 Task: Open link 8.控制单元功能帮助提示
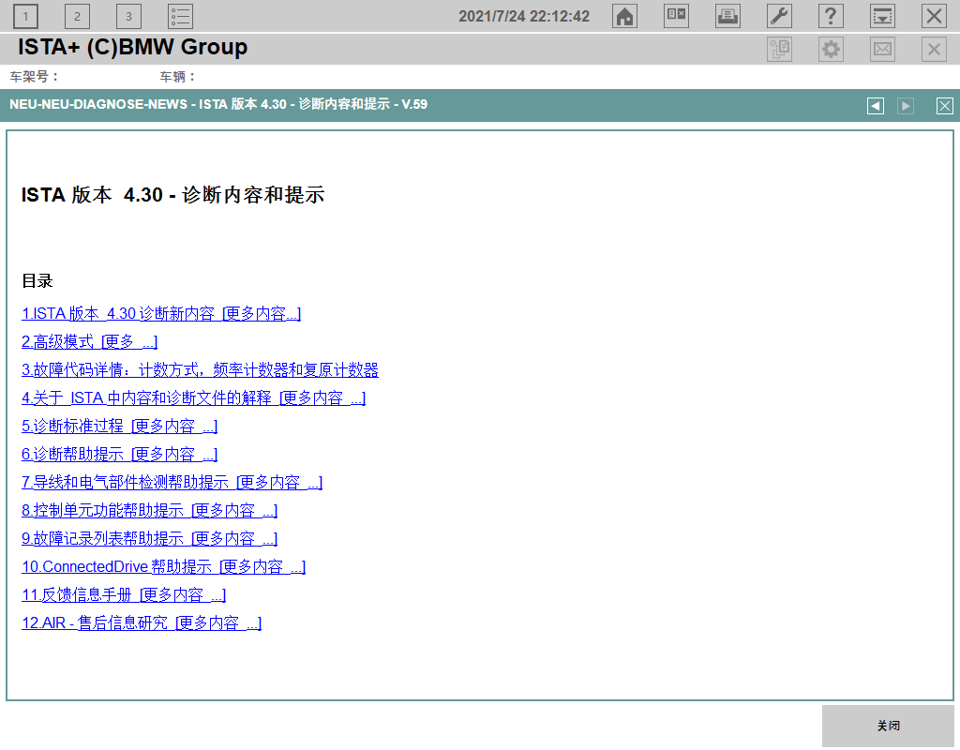pos(149,511)
